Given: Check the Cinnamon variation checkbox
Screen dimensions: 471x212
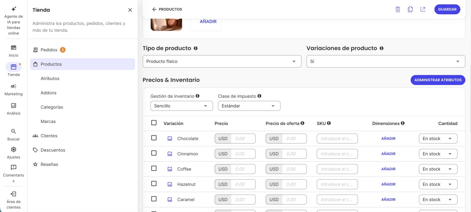Looking at the screenshot, I should coord(154,153).
